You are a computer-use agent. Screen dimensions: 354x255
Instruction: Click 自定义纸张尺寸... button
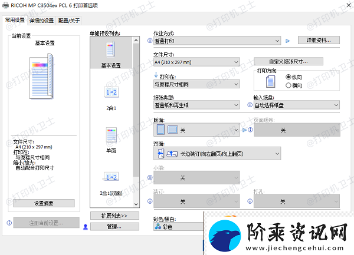[289, 61]
